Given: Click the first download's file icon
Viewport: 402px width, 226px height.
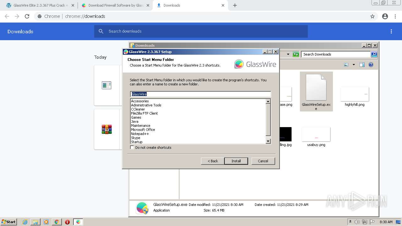Looking at the screenshot, I should pyautogui.click(x=106, y=85).
